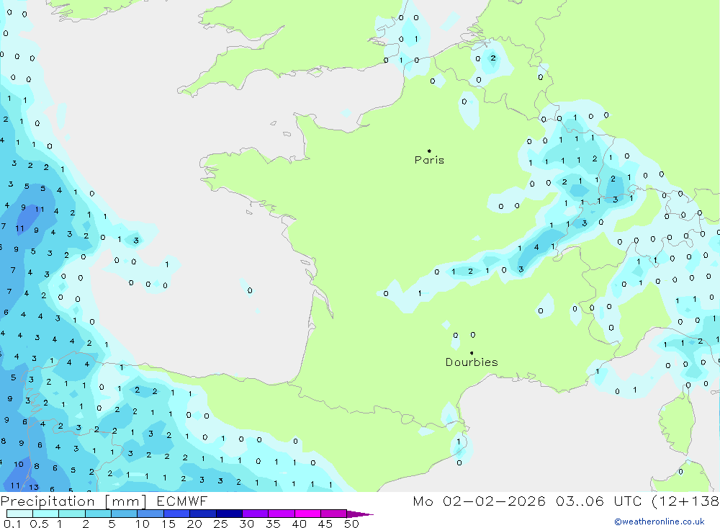This screenshot has width=720, height=528.
Task: Click the legend label '25'
Action: click(x=220, y=524)
